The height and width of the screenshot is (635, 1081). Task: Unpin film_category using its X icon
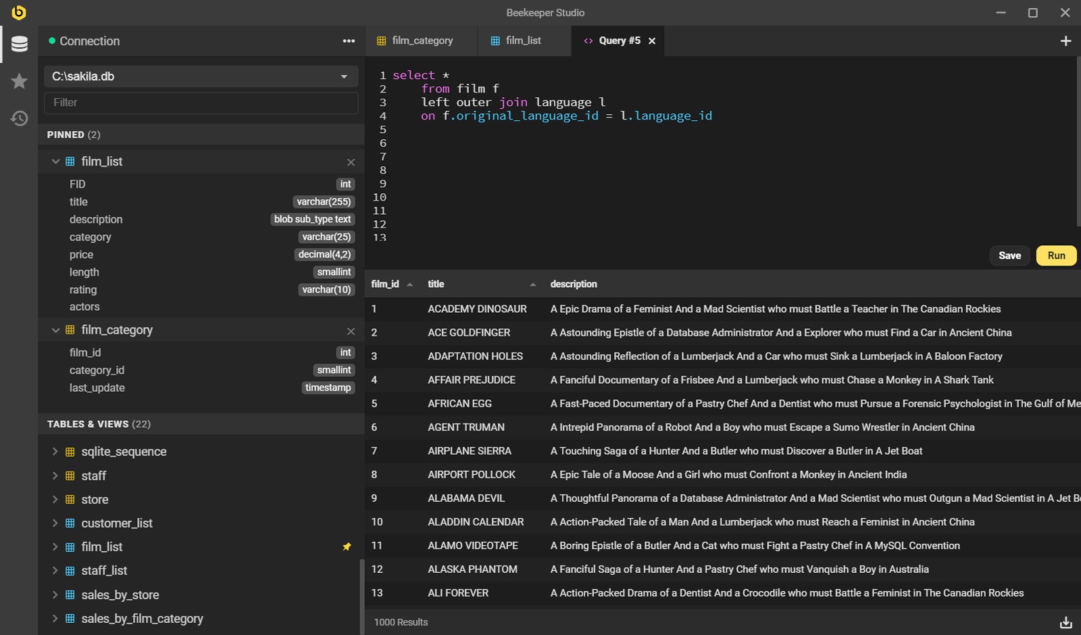click(x=351, y=331)
